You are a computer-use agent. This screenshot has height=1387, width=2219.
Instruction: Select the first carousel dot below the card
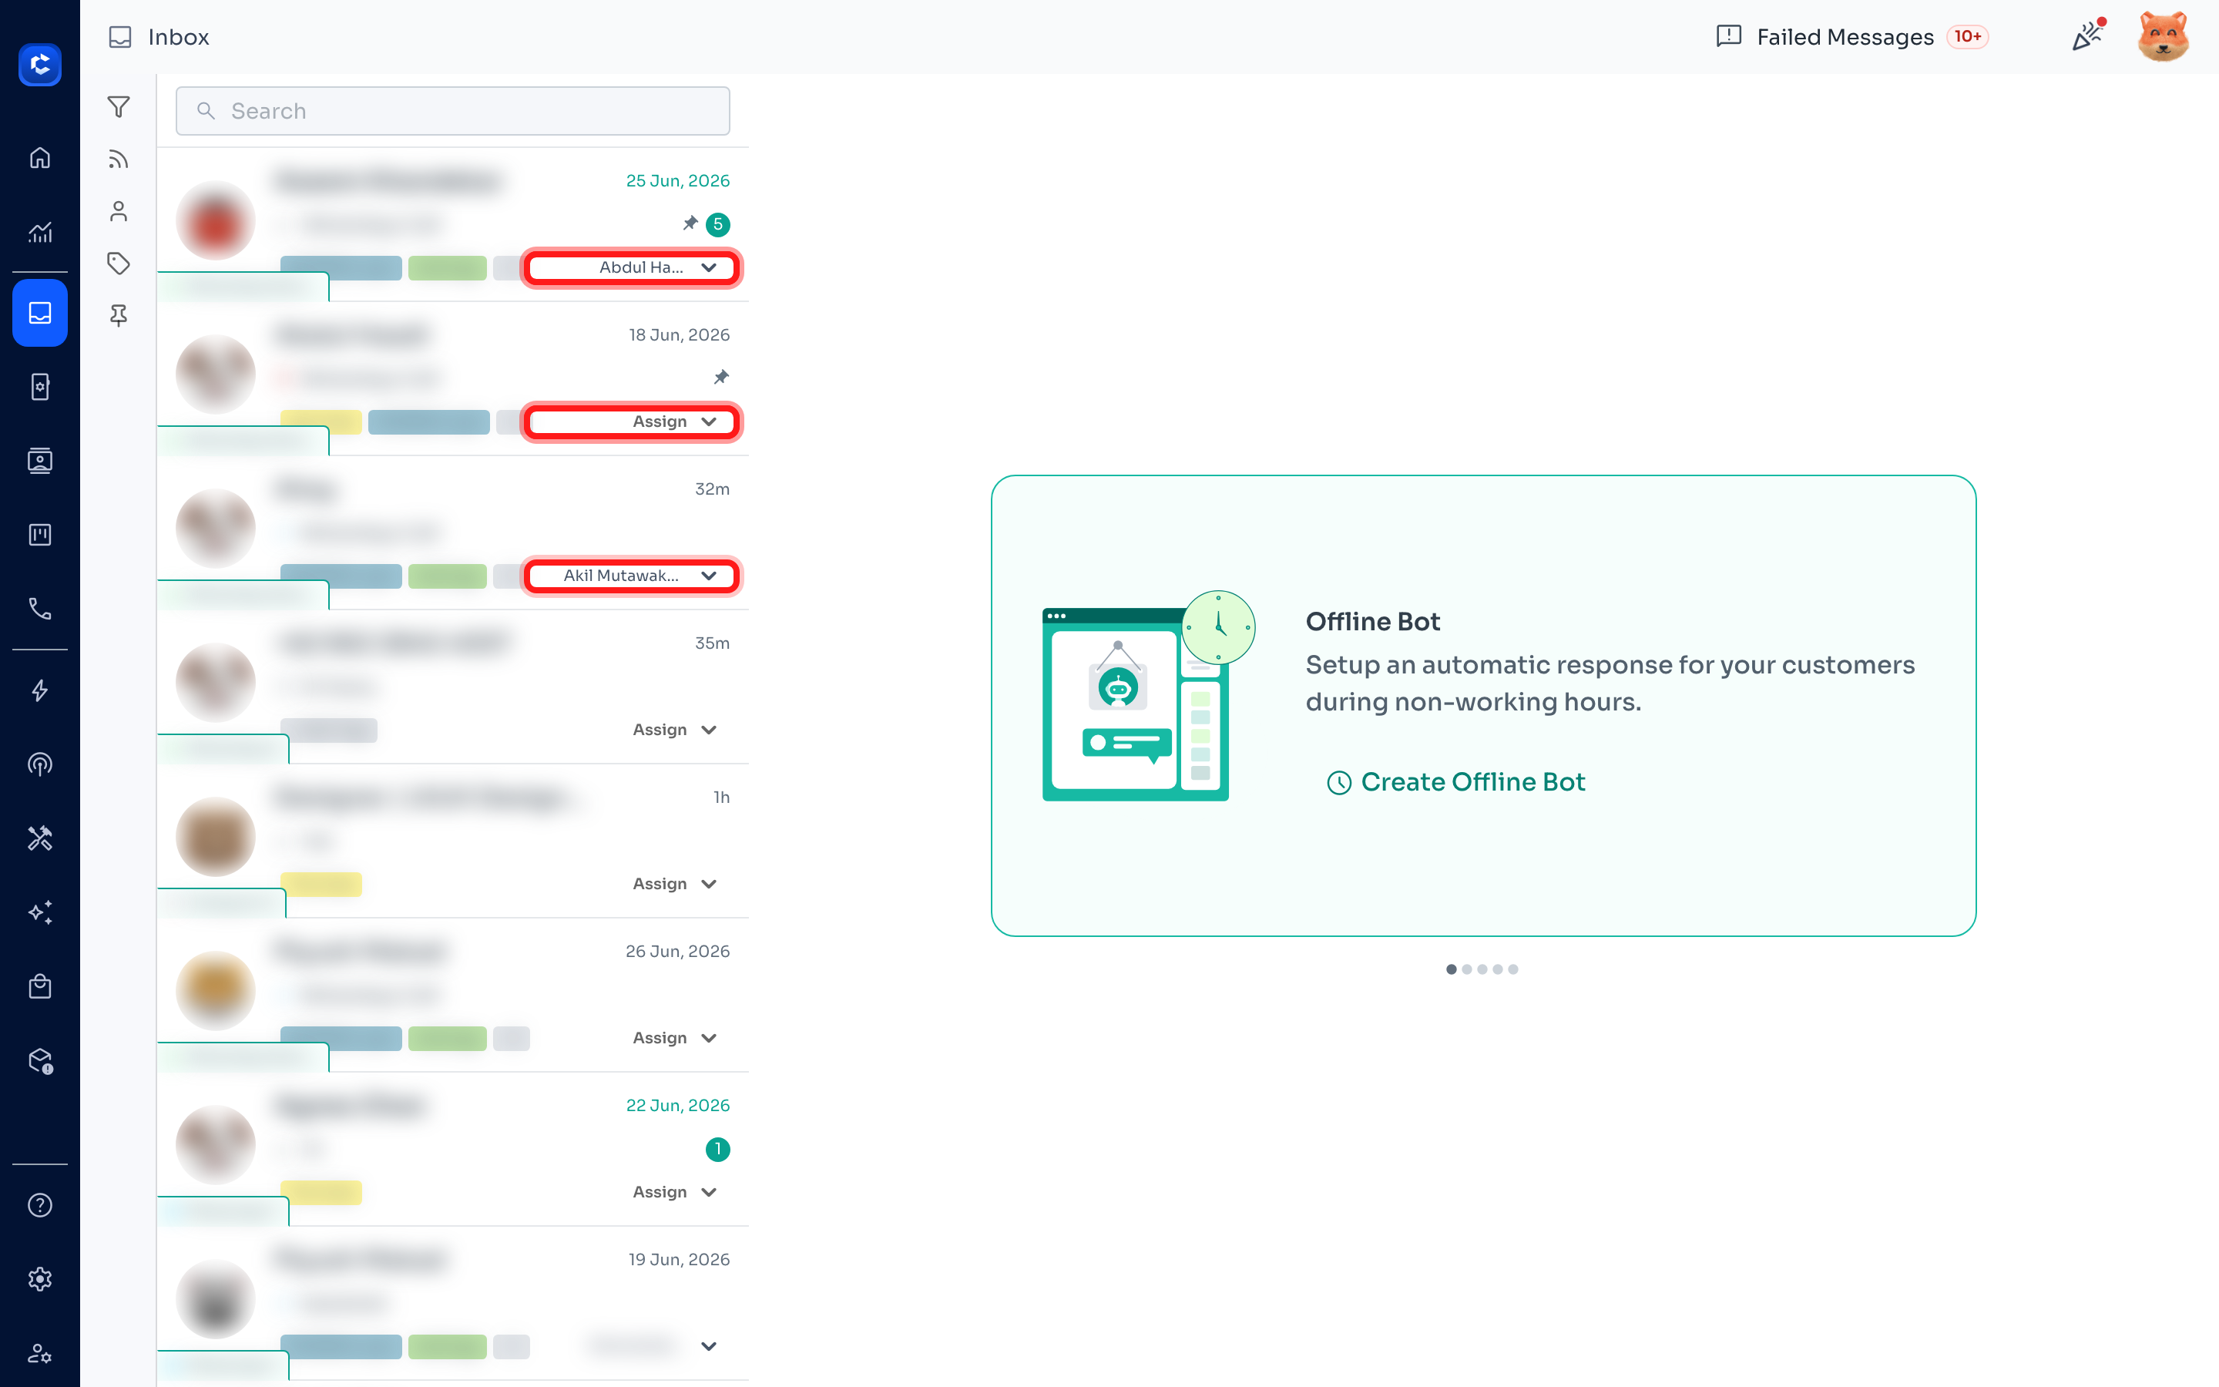1452,969
